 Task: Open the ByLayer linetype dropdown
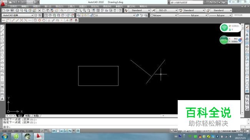pyautogui.click(x=193, y=15)
